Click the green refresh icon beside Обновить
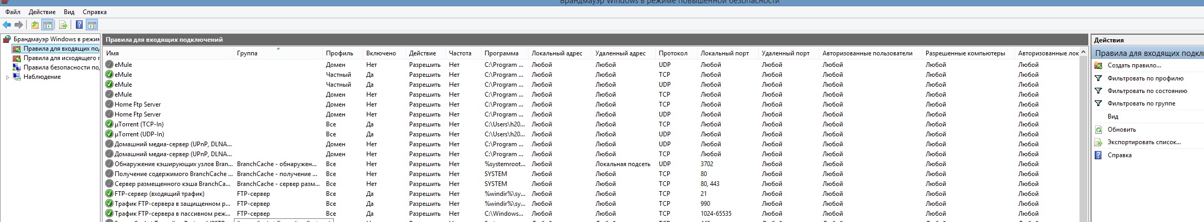This screenshot has height=222, width=1204. [x=1098, y=130]
